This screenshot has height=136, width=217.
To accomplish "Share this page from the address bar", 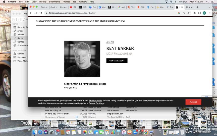I will [184, 13].
